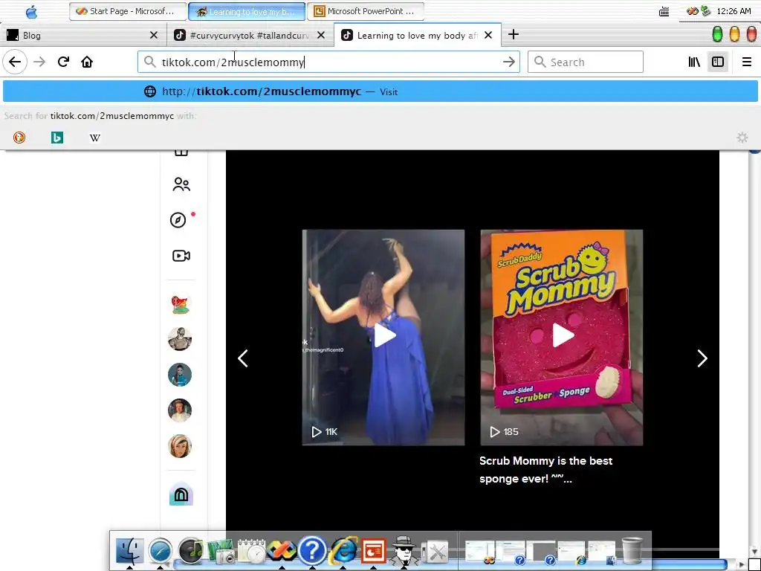Click the green window button
Screen dimensions: 761x571
(x=717, y=34)
